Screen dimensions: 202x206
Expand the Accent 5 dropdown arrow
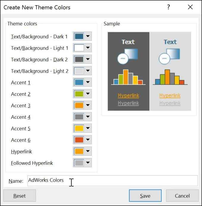(x=88, y=128)
